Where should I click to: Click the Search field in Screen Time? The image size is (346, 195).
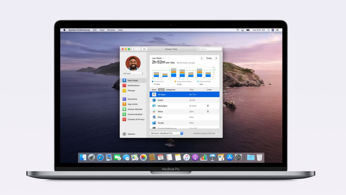pyautogui.click(x=209, y=49)
